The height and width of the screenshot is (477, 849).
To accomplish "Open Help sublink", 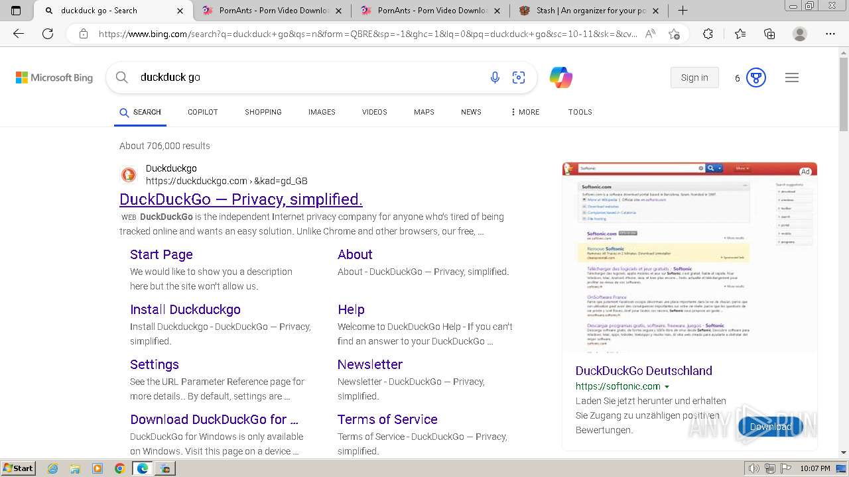I will 351,309.
